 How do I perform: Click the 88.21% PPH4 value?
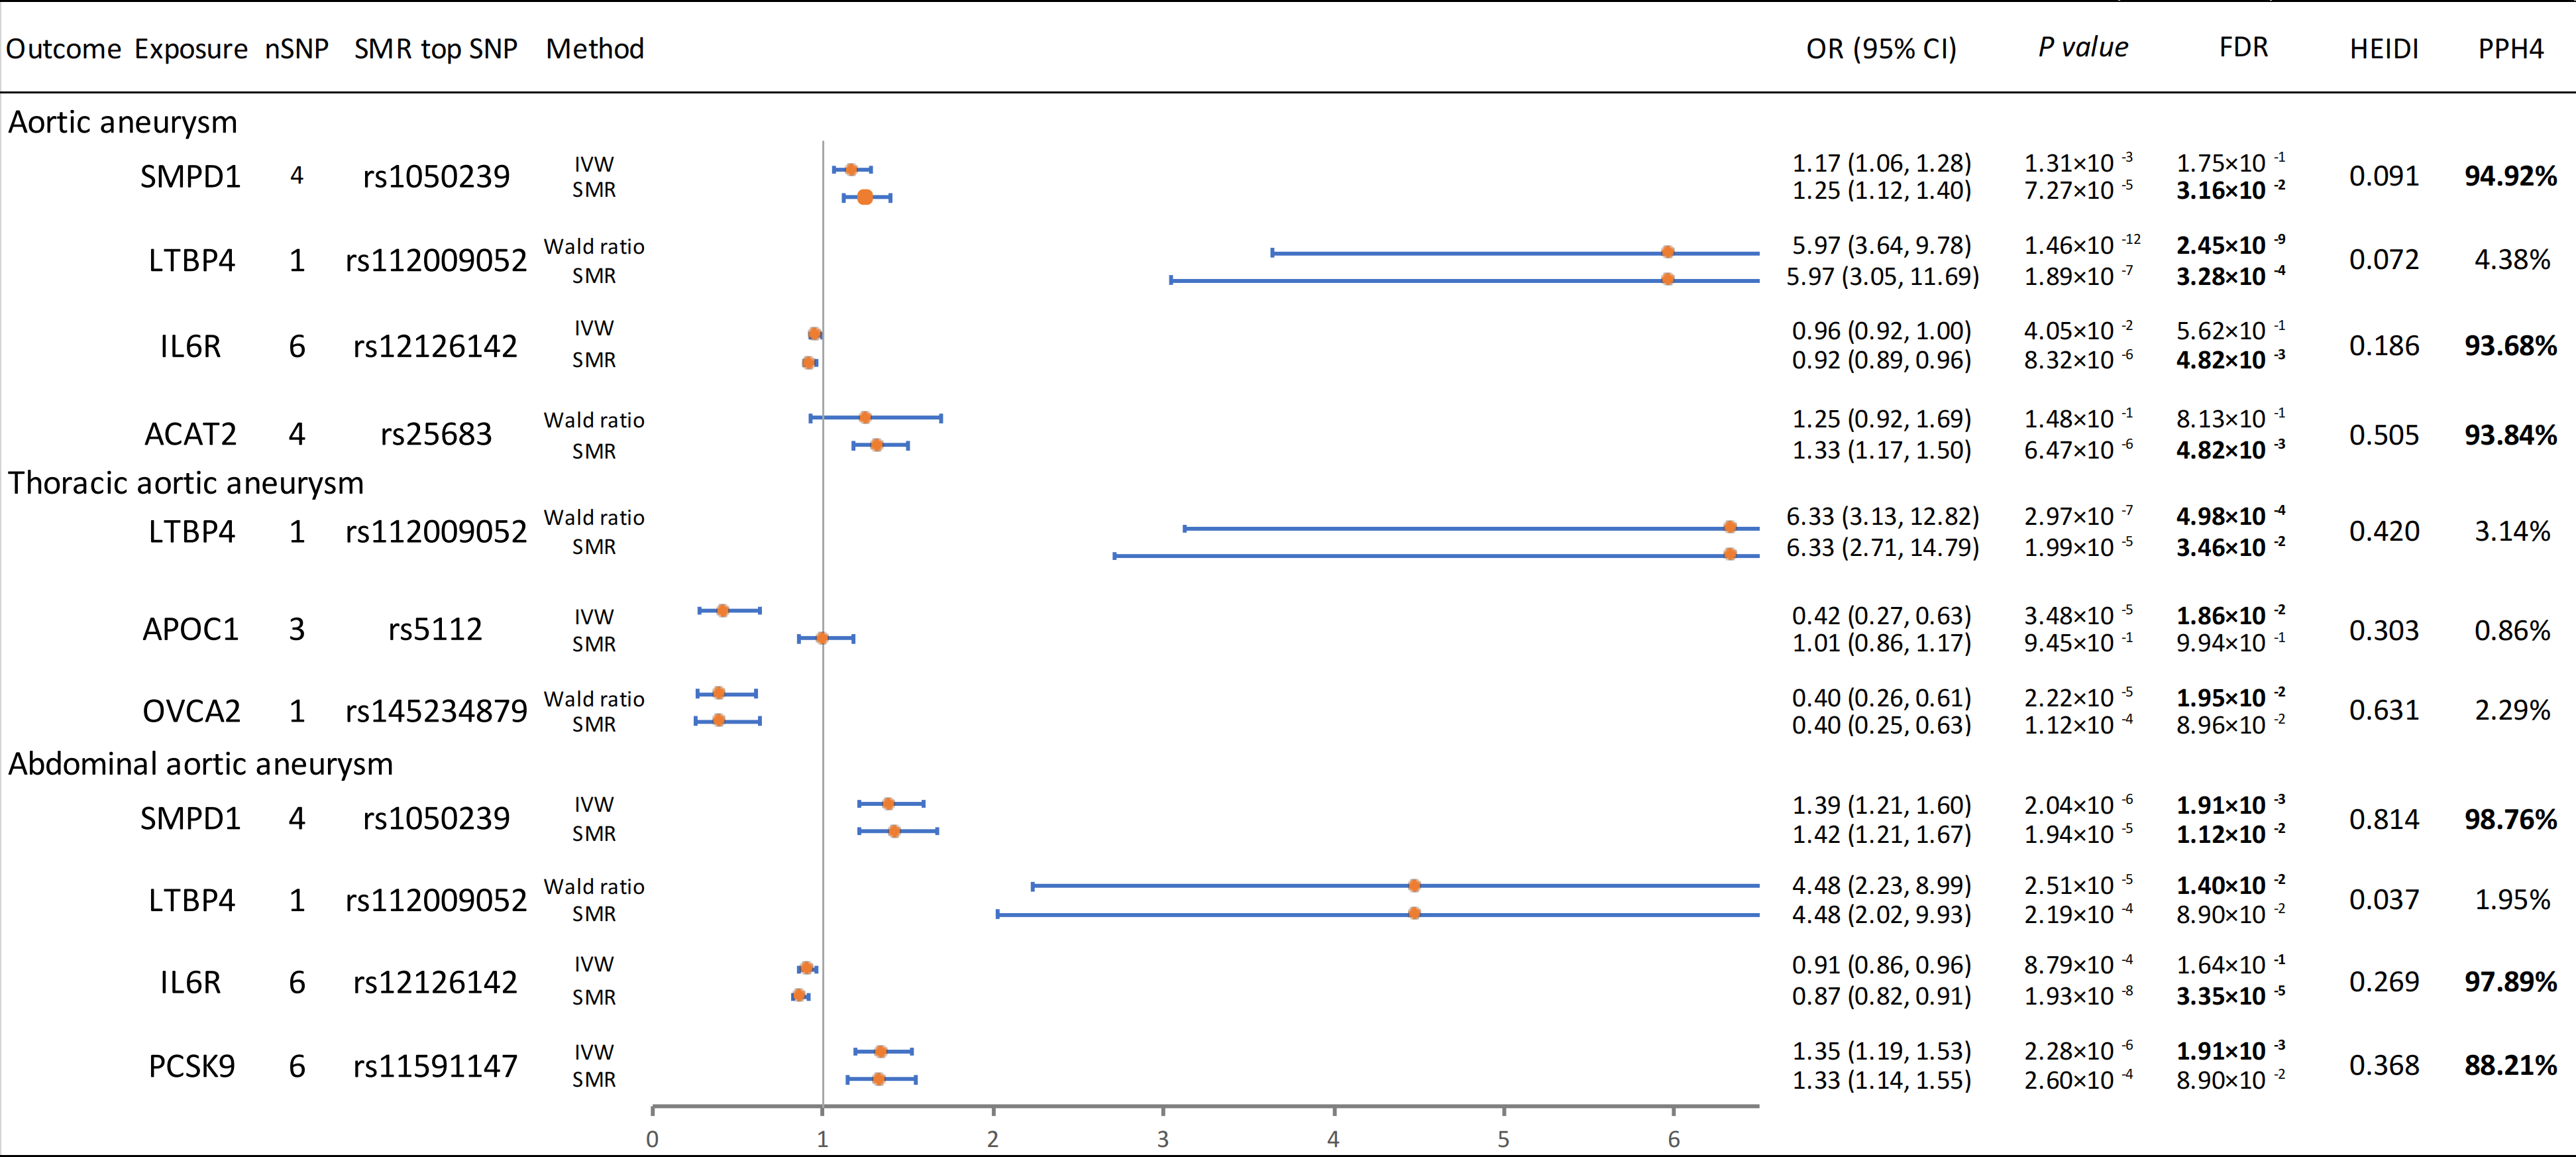2509,1066
